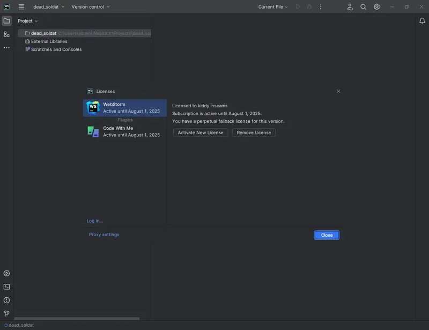Viewport: 429px width, 330px height.
Task: Select the Code With Me plugin entry
Action: point(125,131)
